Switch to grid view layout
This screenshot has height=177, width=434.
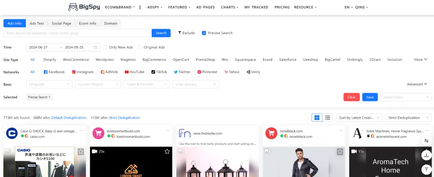tap(317, 117)
